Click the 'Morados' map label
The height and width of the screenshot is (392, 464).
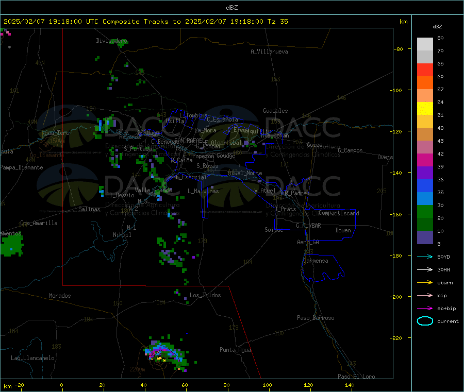(x=60, y=296)
